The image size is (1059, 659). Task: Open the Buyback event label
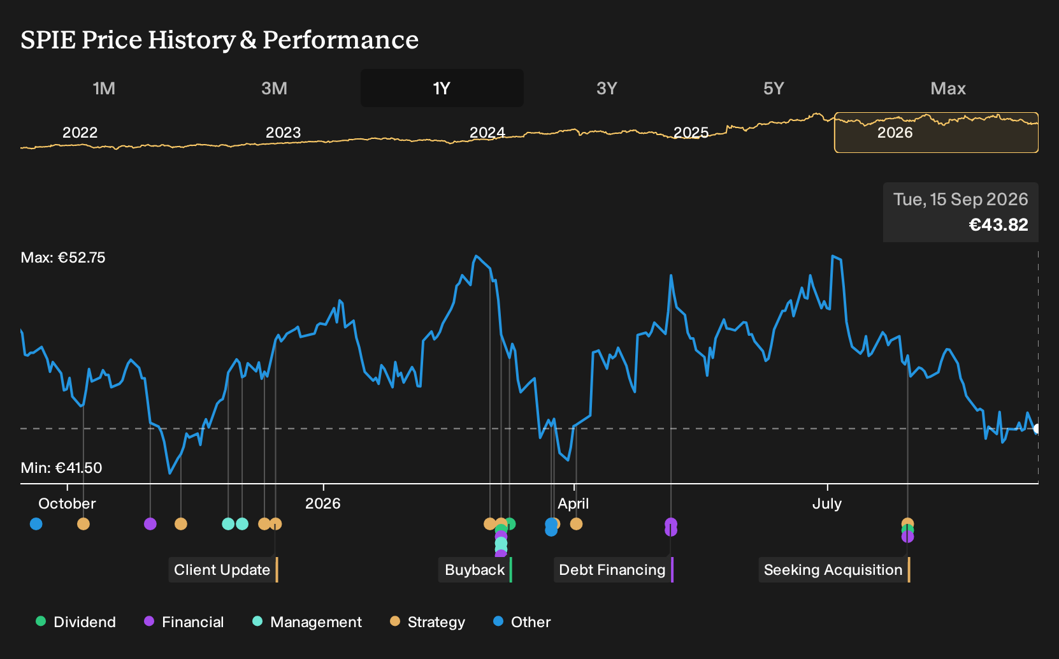click(475, 570)
